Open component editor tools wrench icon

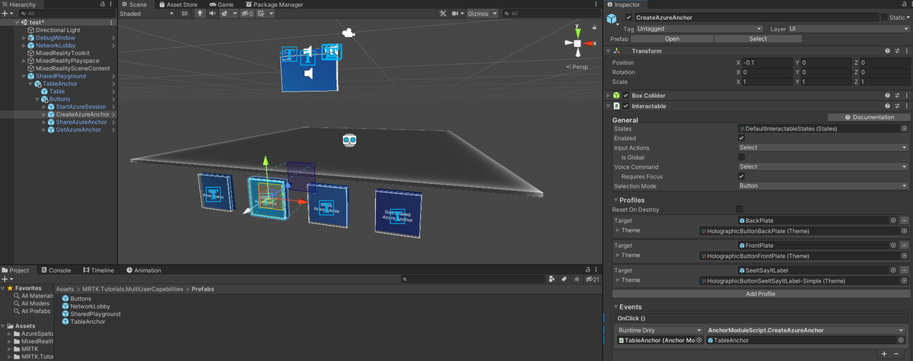coord(444,14)
